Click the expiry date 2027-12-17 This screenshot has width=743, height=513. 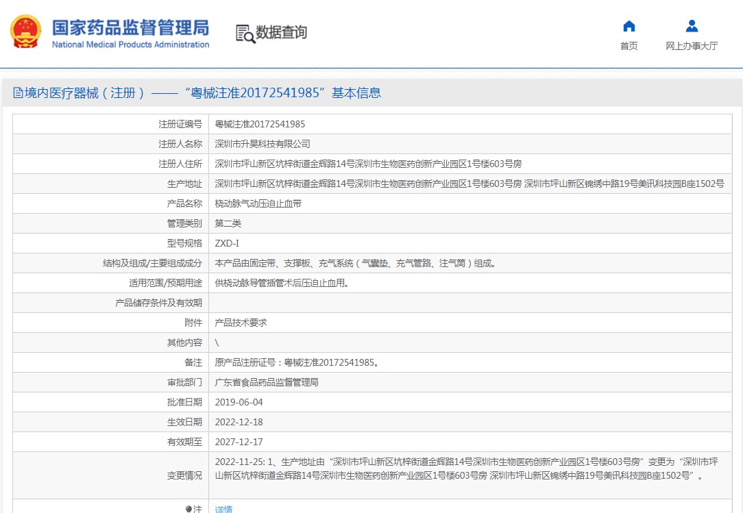point(239,442)
